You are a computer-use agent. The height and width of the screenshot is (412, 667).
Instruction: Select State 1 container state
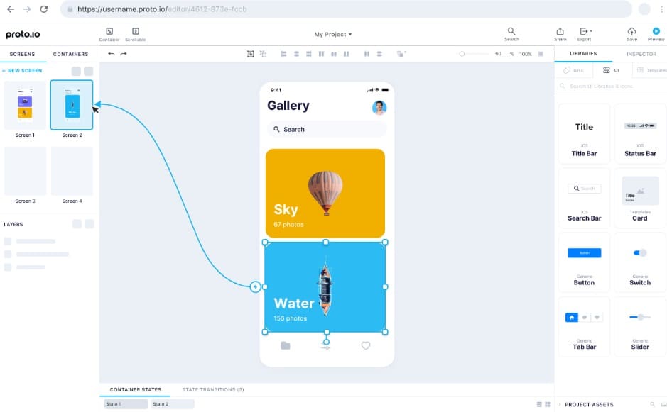click(x=126, y=404)
